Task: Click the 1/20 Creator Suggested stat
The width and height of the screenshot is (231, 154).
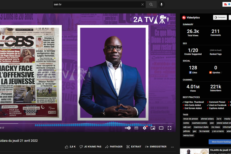Action: 193,51
